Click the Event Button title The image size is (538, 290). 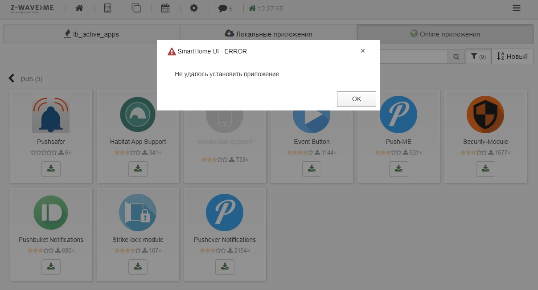click(x=312, y=142)
